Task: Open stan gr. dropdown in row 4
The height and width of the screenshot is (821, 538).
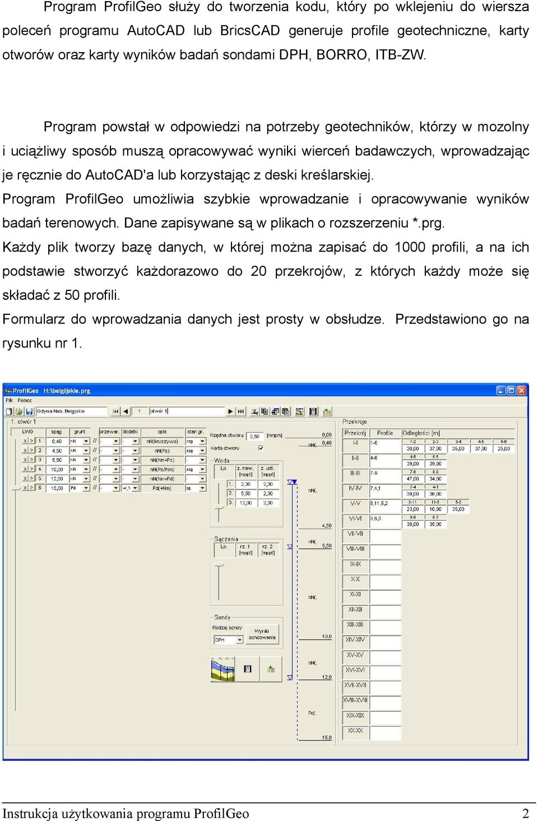Action: 202,469
